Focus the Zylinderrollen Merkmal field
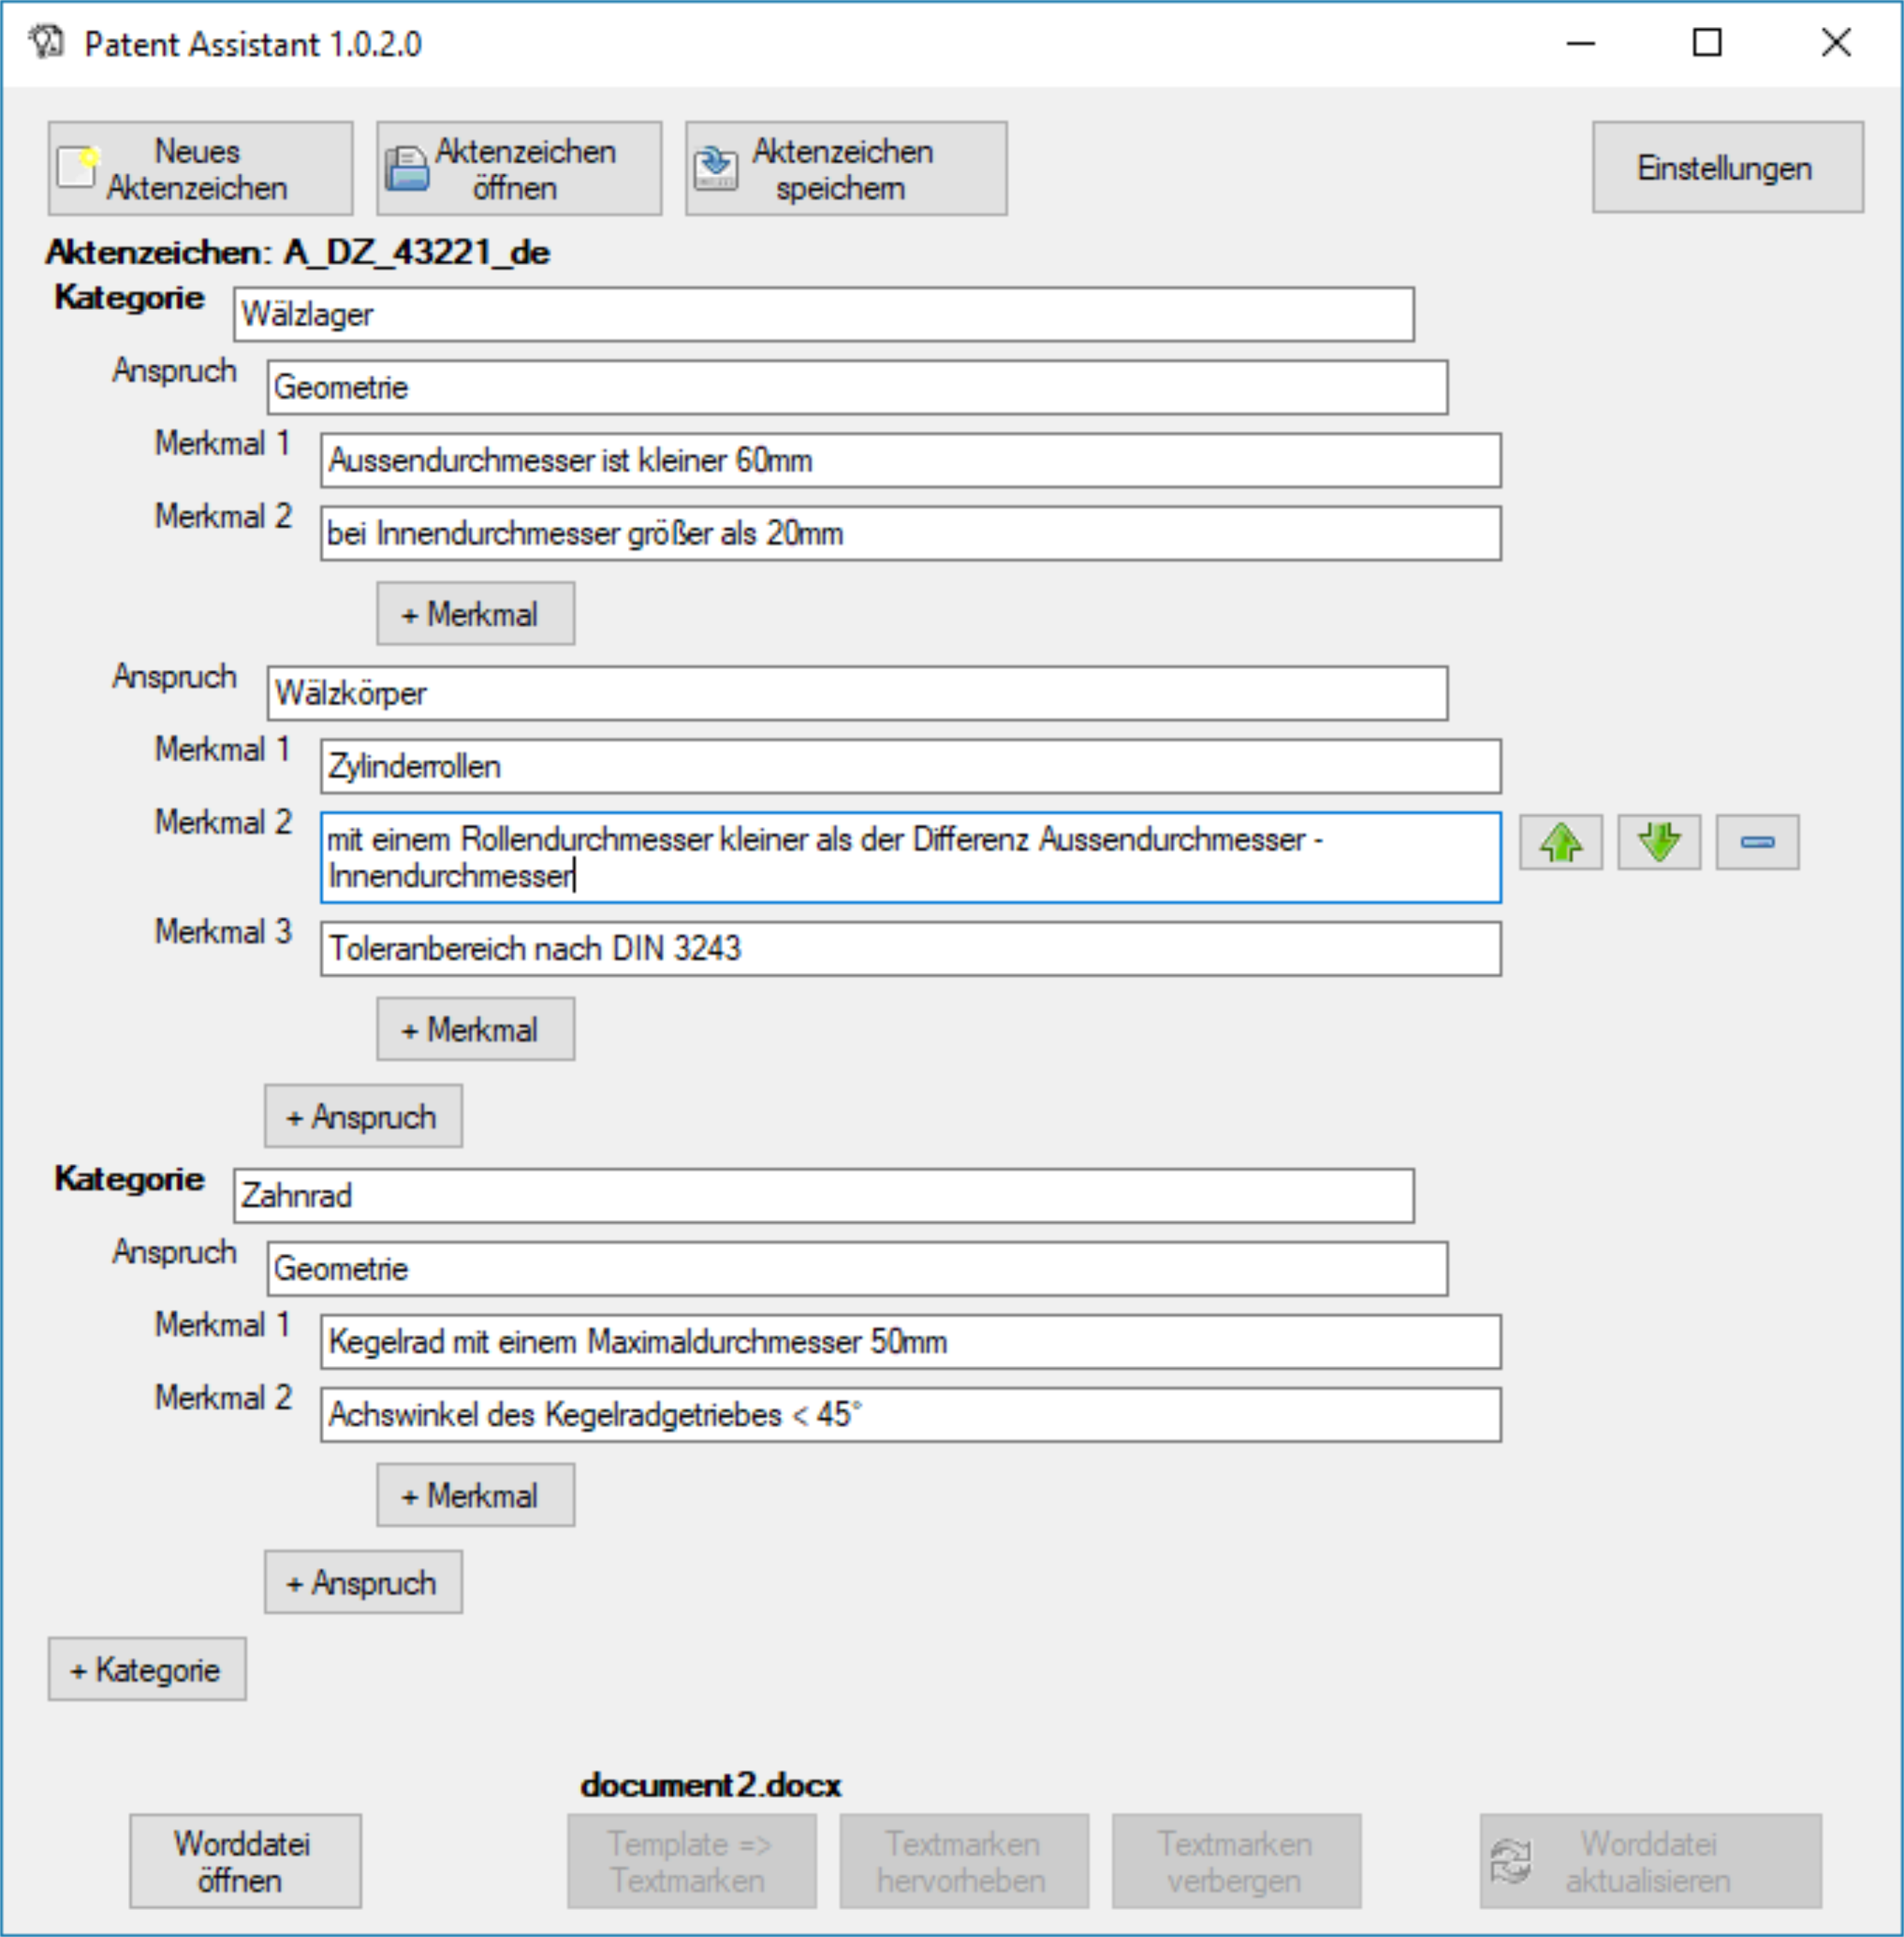The width and height of the screenshot is (1904, 1937). [910, 767]
